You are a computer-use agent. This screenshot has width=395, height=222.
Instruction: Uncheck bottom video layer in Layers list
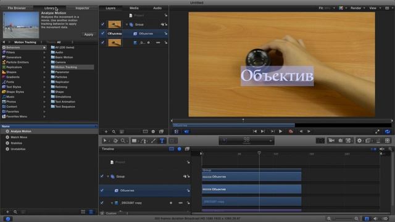pos(102,43)
